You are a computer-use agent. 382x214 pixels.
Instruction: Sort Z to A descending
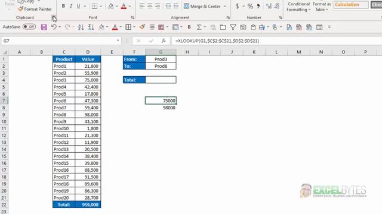click(91, 27)
